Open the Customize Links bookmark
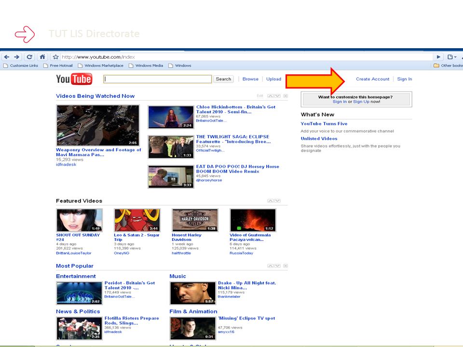Screen dimensions: 463x347 (21, 66)
